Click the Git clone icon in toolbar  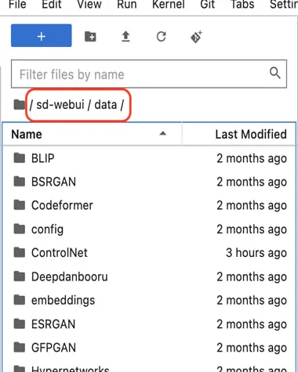pyautogui.click(x=197, y=37)
